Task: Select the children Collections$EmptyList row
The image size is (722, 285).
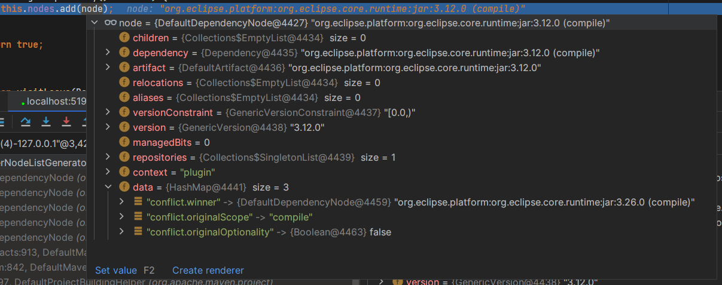Action: coord(401,38)
